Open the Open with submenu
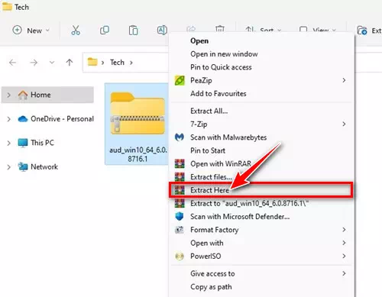The image size is (382, 297). pos(262,243)
